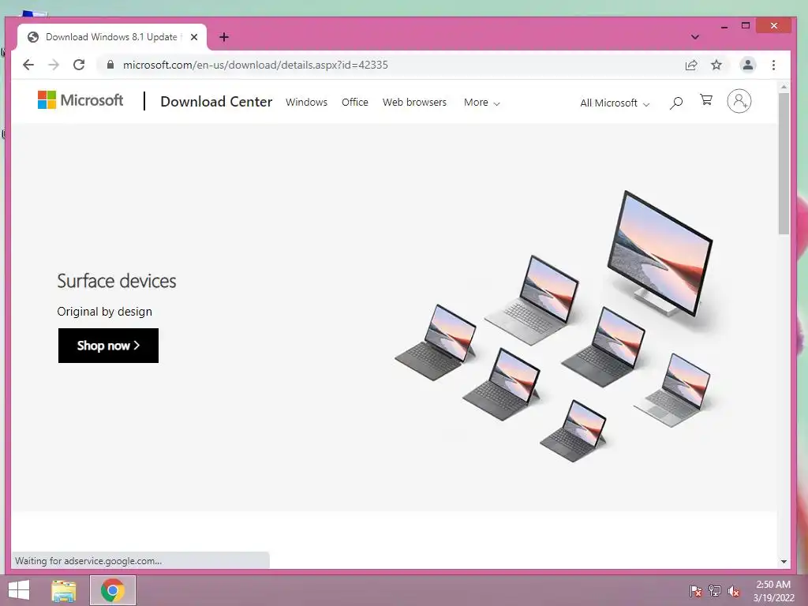Open the Action Center flag tray icon
808x606 pixels.
(x=696, y=591)
